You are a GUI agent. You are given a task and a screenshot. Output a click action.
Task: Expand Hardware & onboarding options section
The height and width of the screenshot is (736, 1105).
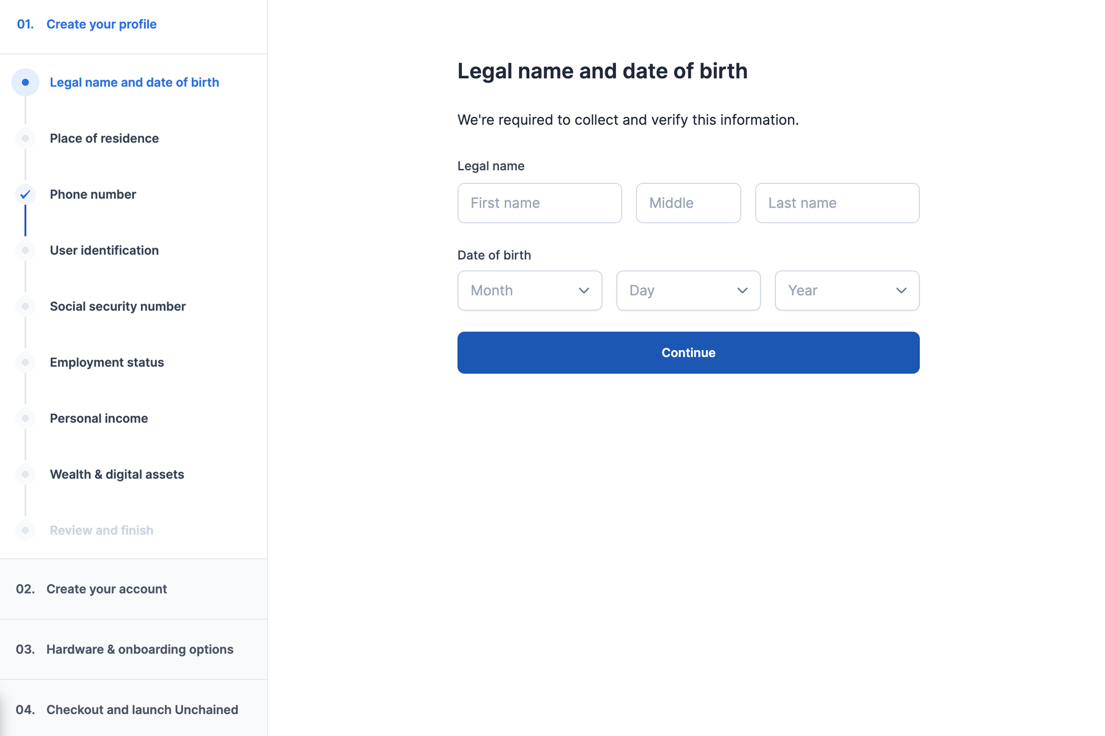[x=139, y=649]
